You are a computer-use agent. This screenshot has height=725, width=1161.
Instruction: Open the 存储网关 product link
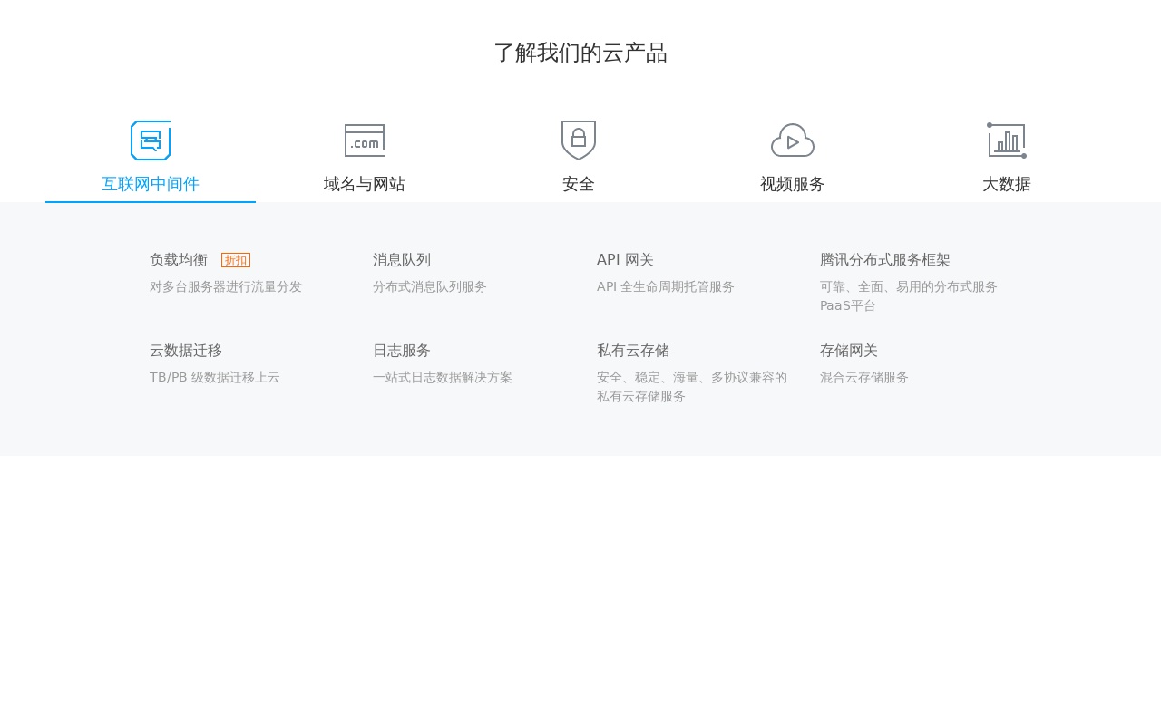[x=849, y=351]
